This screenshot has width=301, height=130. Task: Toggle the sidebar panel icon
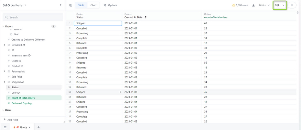(71, 5)
